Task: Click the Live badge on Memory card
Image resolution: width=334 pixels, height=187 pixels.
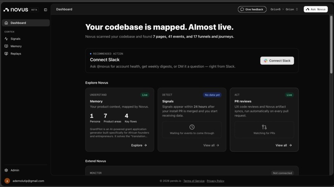Action: pyautogui.click(x=145, y=95)
